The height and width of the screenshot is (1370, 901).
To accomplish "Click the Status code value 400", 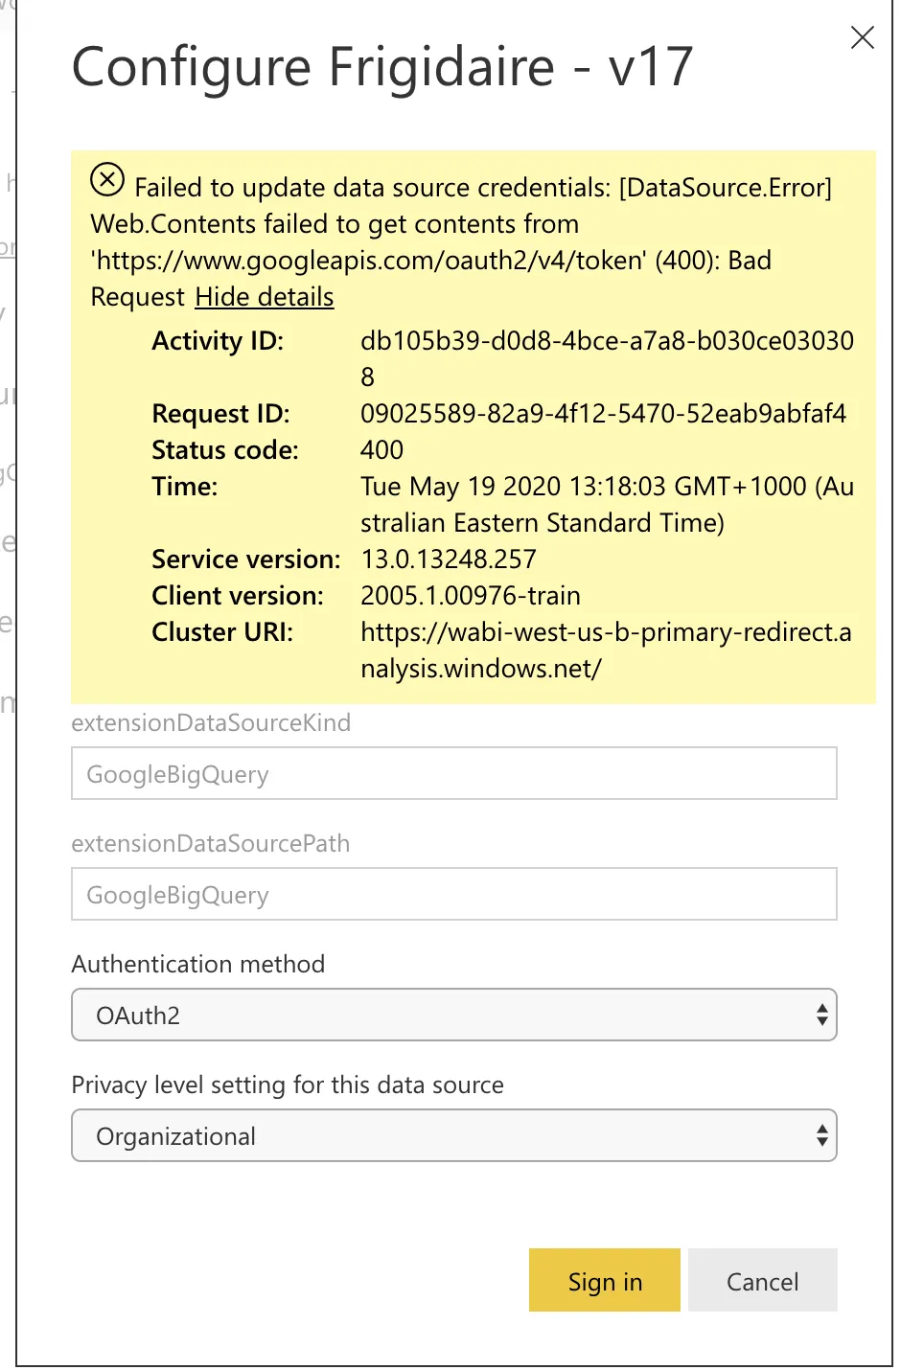I will point(381,450).
